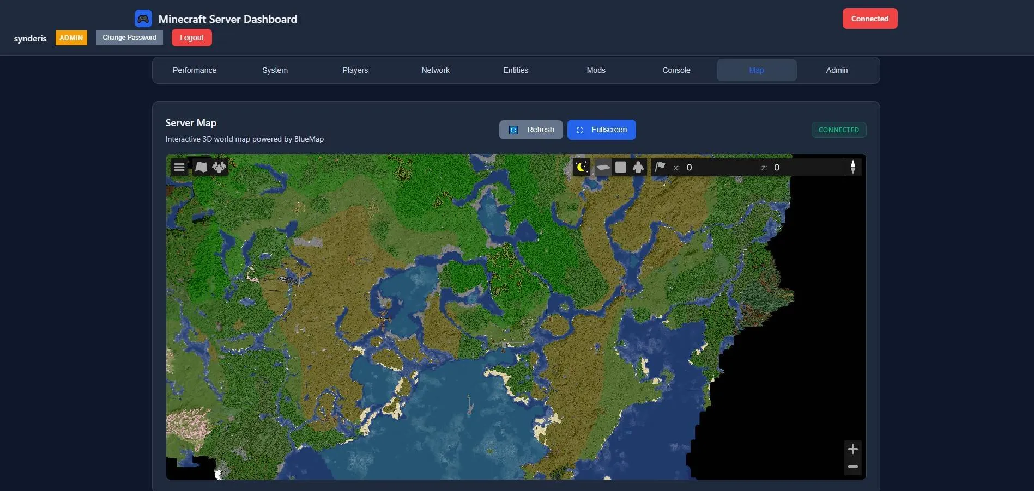Click the Change Password button

point(129,38)
